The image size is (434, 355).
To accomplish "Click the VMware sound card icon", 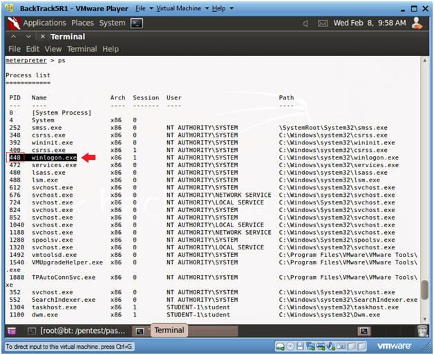I will pyautogui.click(x=330, y=346).
